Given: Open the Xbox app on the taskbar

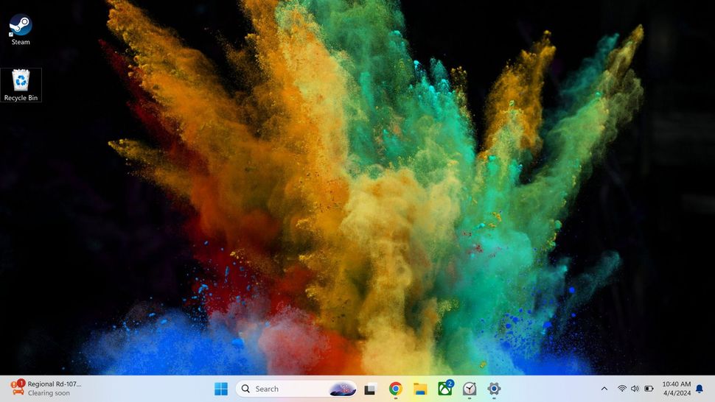Looking at the screenshot, I should pos(445,389).
